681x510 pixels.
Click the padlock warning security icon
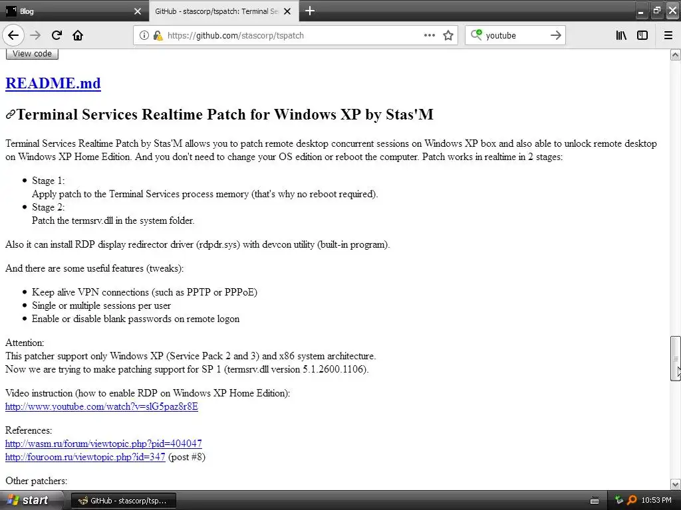pyautogui.click(x=158, y=36)
